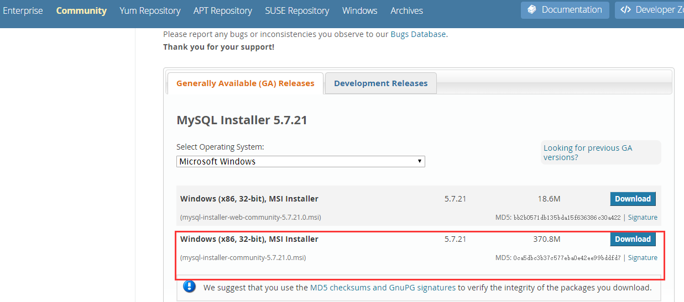Open the Archives nav item

pyautogui.click(x=406, y=10)
